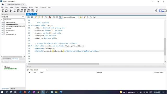
Task: Expand the productobd1 schema
Action: pos(2,30)
